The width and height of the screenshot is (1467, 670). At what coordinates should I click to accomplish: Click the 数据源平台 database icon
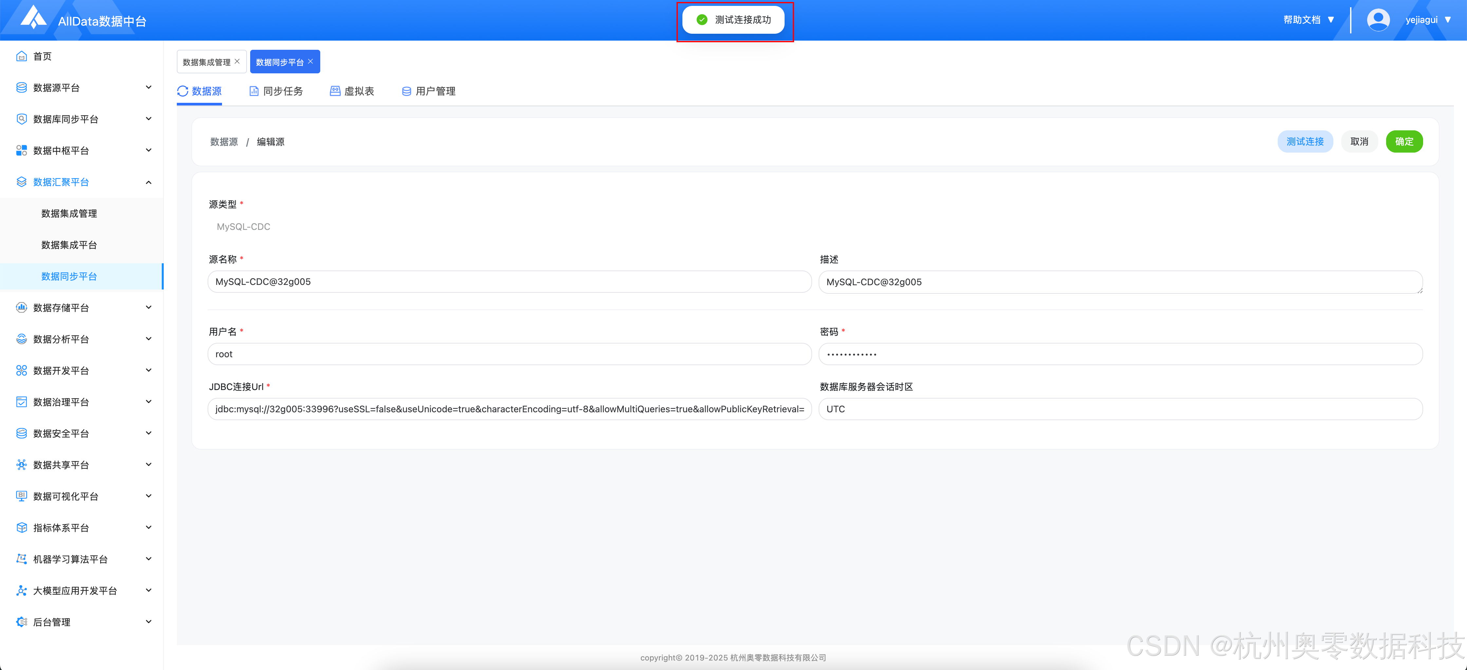(22, 87)
